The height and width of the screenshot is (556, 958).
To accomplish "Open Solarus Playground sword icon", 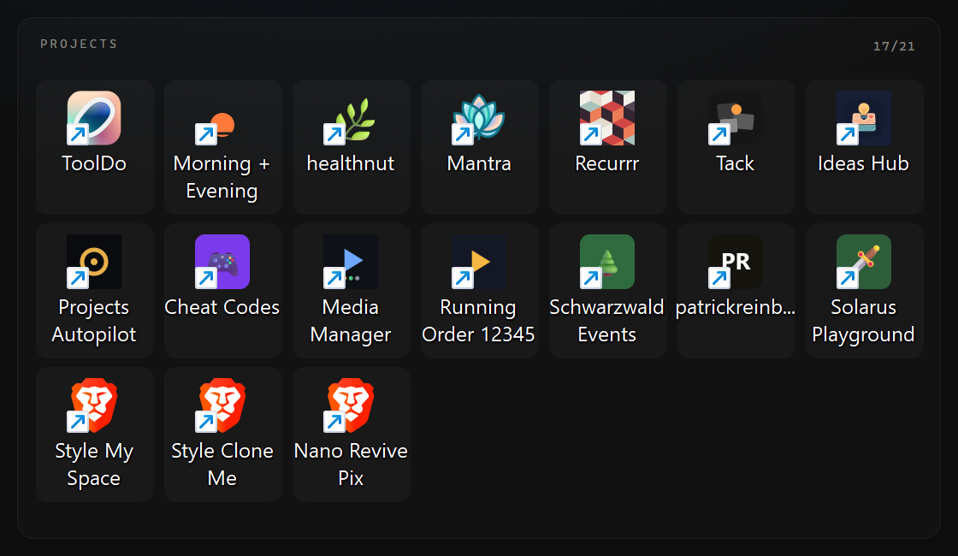I will [x=864, y=262].
